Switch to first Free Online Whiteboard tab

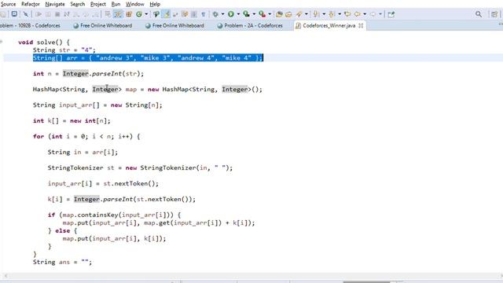[x=103, y=25]
